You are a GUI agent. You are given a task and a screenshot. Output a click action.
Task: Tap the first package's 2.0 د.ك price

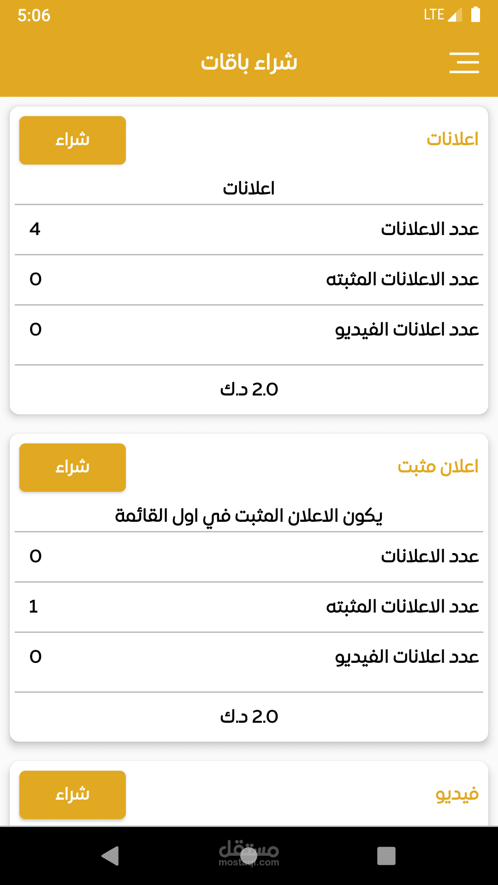click(x=249, y=389)
